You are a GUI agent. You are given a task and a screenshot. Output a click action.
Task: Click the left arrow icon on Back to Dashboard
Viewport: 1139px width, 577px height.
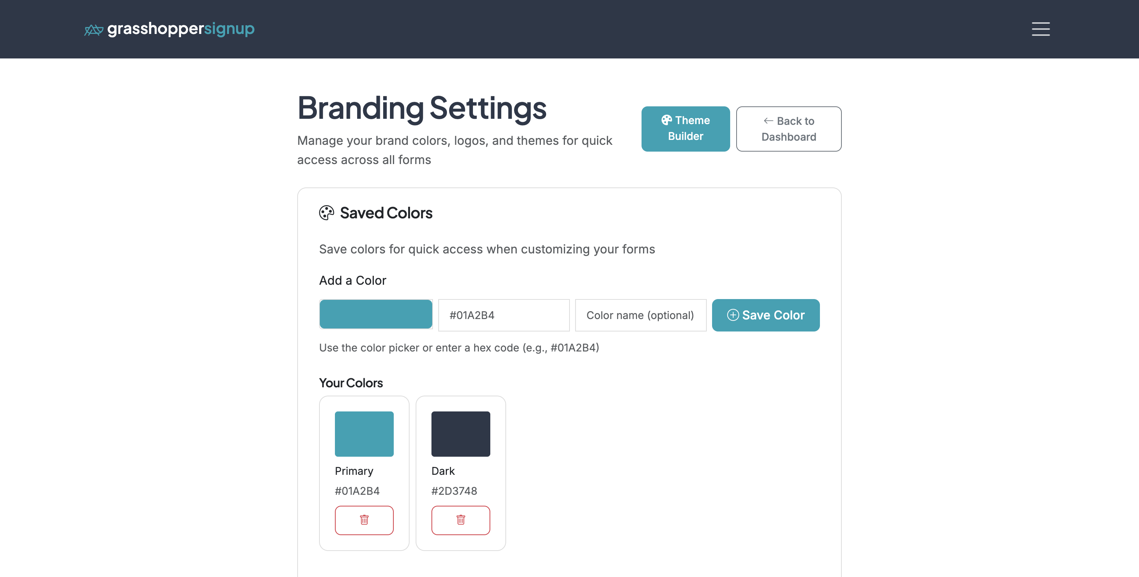768,120
